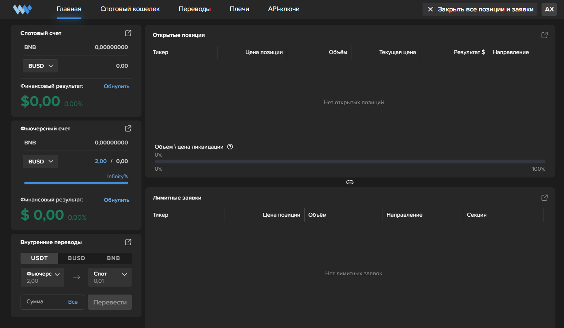Open the Фьючерс source account dropdown
The height and width of the screenshot is (328, 564).
point(43,277)
